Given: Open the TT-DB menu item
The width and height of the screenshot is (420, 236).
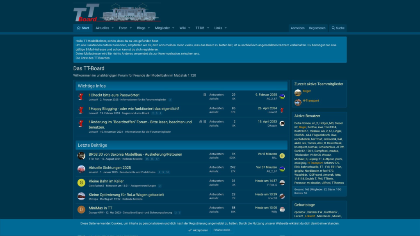Looking at the screenshot, I should coord(200,28).
